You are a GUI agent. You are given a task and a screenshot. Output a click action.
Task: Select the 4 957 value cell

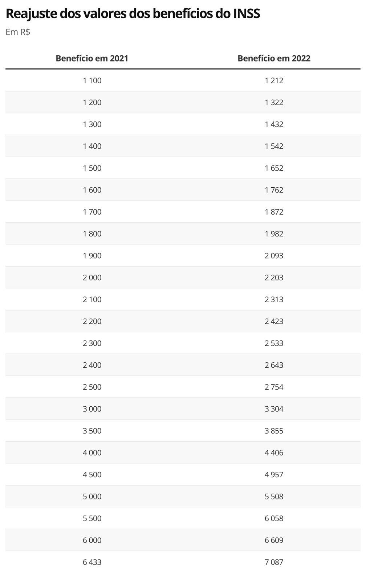point(274,474)
